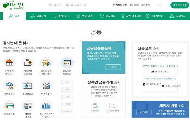190x120 pixels.
Task: Open the 파산금융기관 미수령금 buildings icon
Action: point(46,106)
